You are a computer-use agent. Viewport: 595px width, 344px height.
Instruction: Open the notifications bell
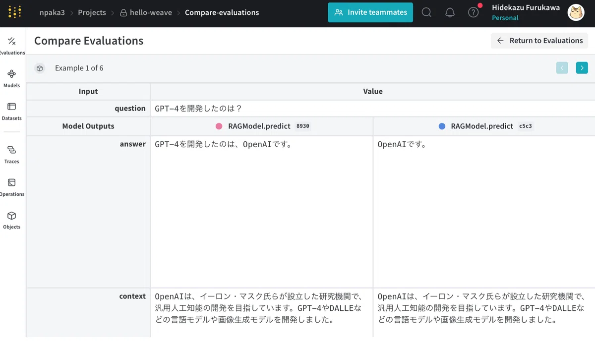[x=450, y=12]
